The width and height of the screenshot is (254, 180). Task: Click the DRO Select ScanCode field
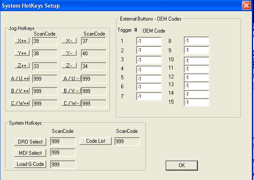coord(63,141)
